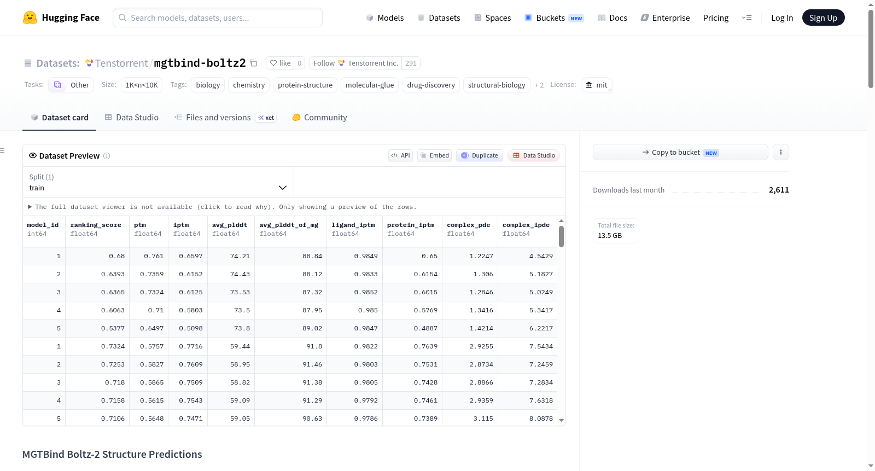This screenshot has height=471, width=875.
Task: Go to Datasets in the top navigation
Action: click(439, 18)
